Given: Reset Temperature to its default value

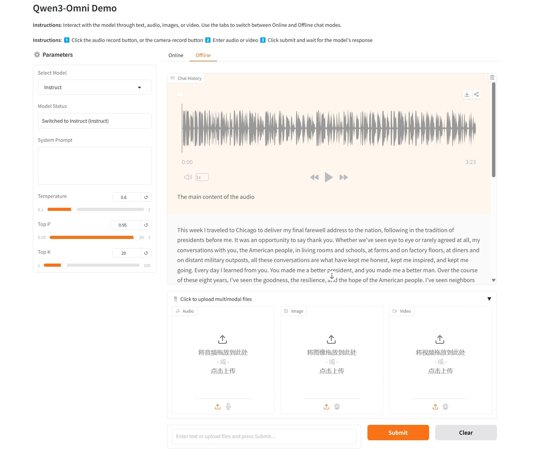Looking at the screenshot, I should click(146, 197).
